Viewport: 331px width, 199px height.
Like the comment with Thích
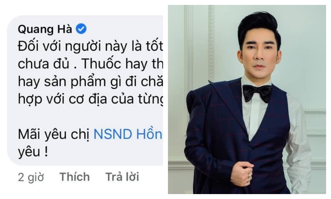click(x=74, y=177)
